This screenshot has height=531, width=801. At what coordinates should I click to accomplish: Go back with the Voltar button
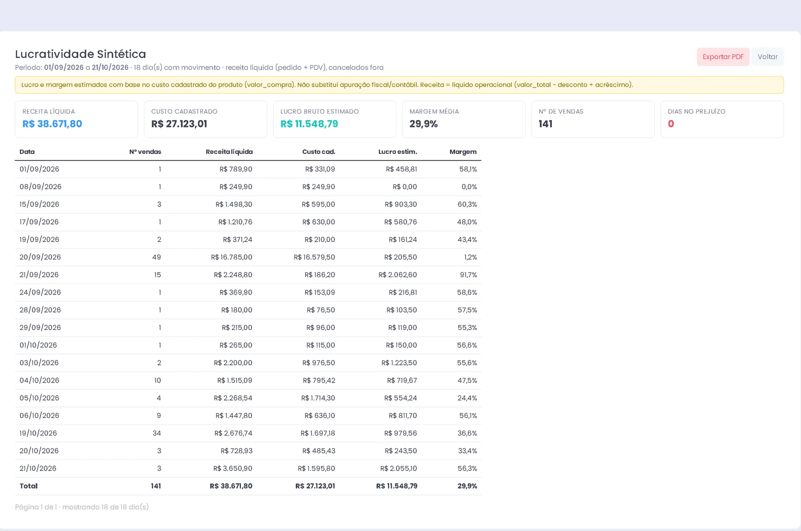767,57
